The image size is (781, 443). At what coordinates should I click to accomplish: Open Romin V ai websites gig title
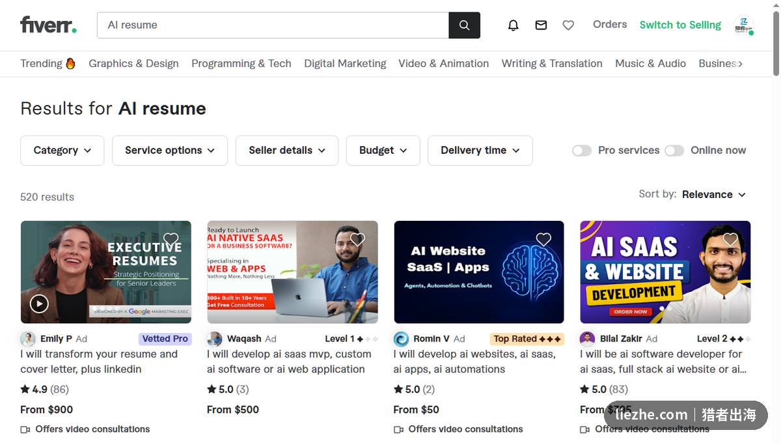point(474,362)
